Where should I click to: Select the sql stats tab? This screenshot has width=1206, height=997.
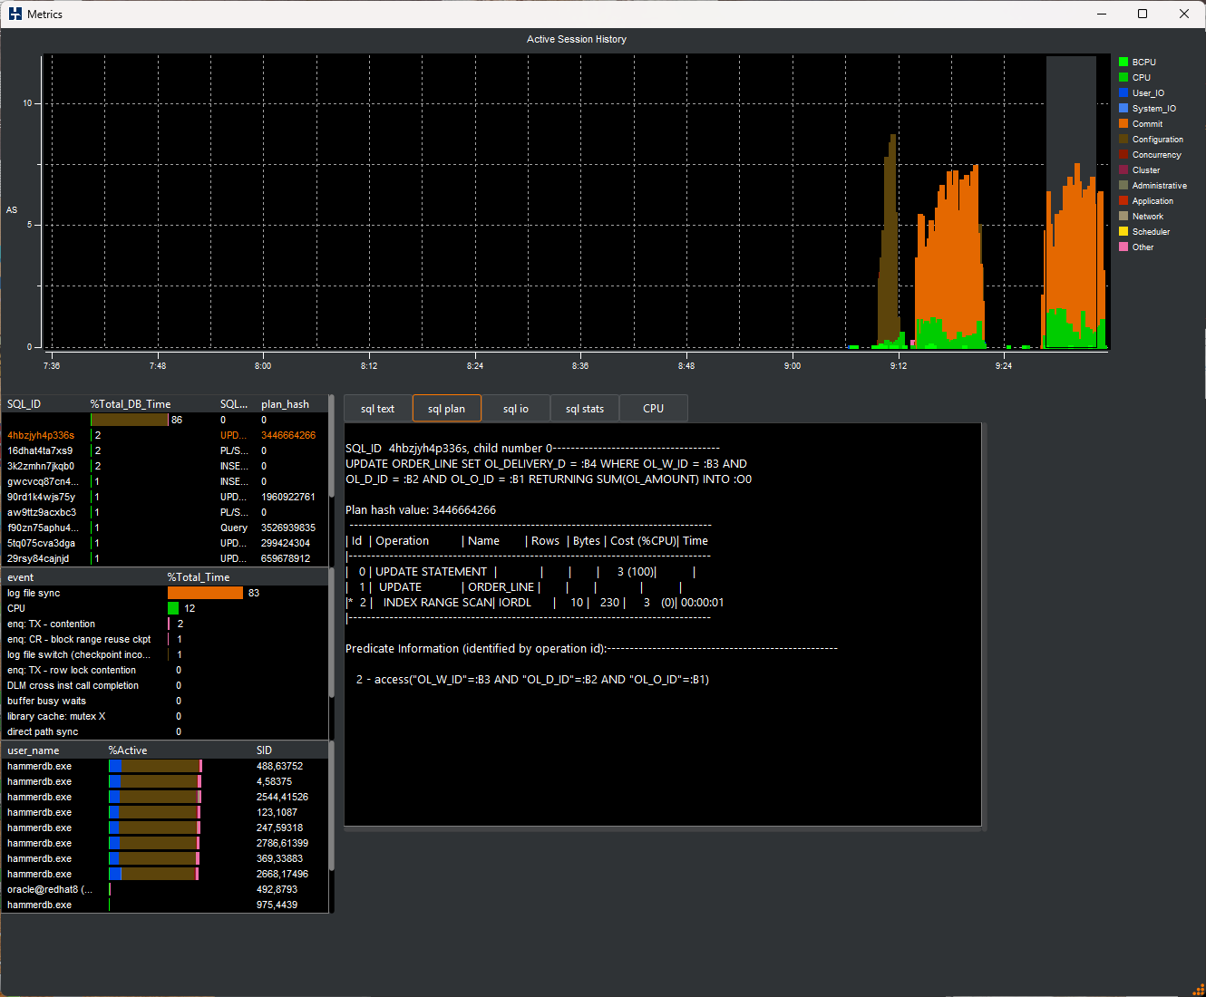click(584, 409)
